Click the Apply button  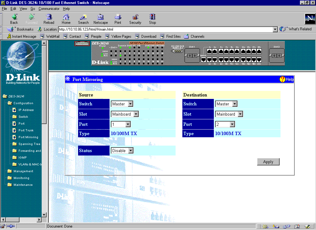[x=268, y=162]
